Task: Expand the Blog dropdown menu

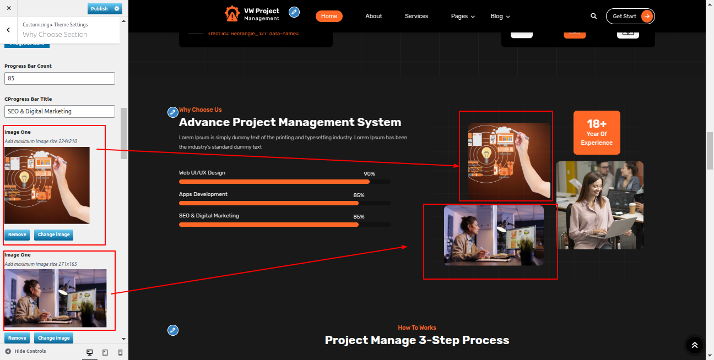Action: point(500,17)
